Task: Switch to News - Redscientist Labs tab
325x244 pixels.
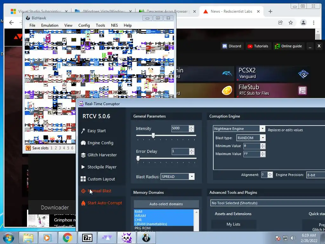Action: click(231, 11)
